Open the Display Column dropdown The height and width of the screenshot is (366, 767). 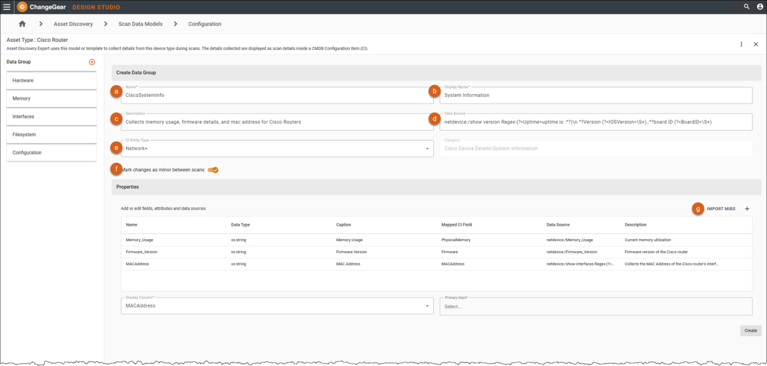point(427,306)
